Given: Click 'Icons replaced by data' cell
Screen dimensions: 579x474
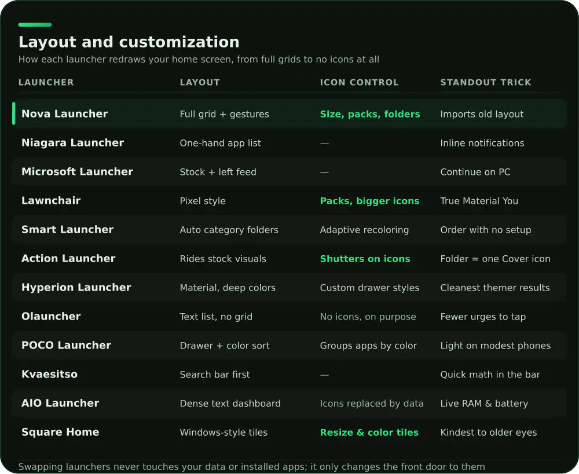Looking at the screenshot, I should point(372,403).
